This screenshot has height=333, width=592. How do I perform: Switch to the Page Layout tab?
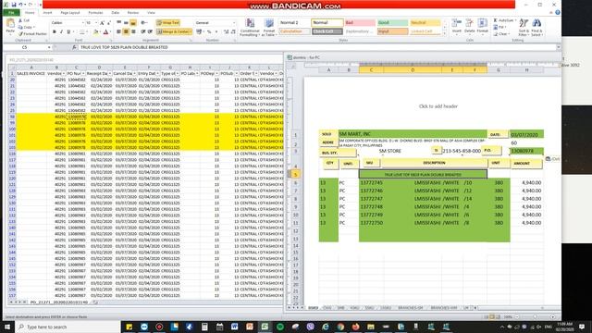[70, 12]
